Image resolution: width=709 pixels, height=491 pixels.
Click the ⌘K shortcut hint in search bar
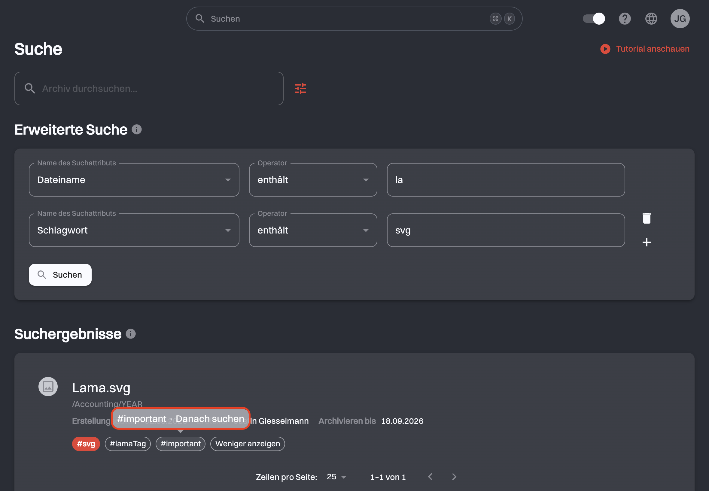coord(502,19)
